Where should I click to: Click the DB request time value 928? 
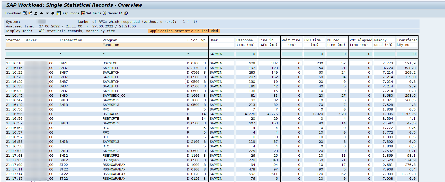(x=342, y=114)
